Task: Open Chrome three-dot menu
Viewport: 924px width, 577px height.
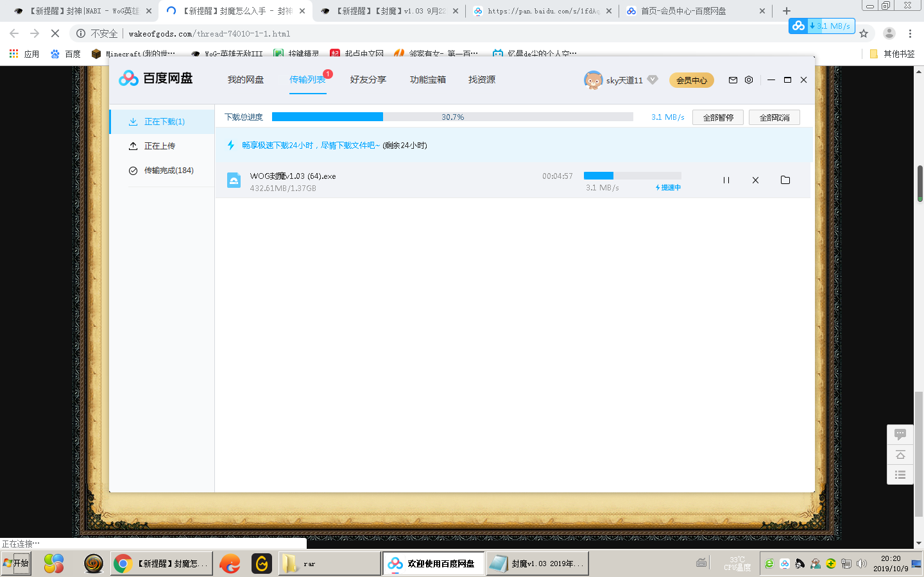Action: (910, 33)
